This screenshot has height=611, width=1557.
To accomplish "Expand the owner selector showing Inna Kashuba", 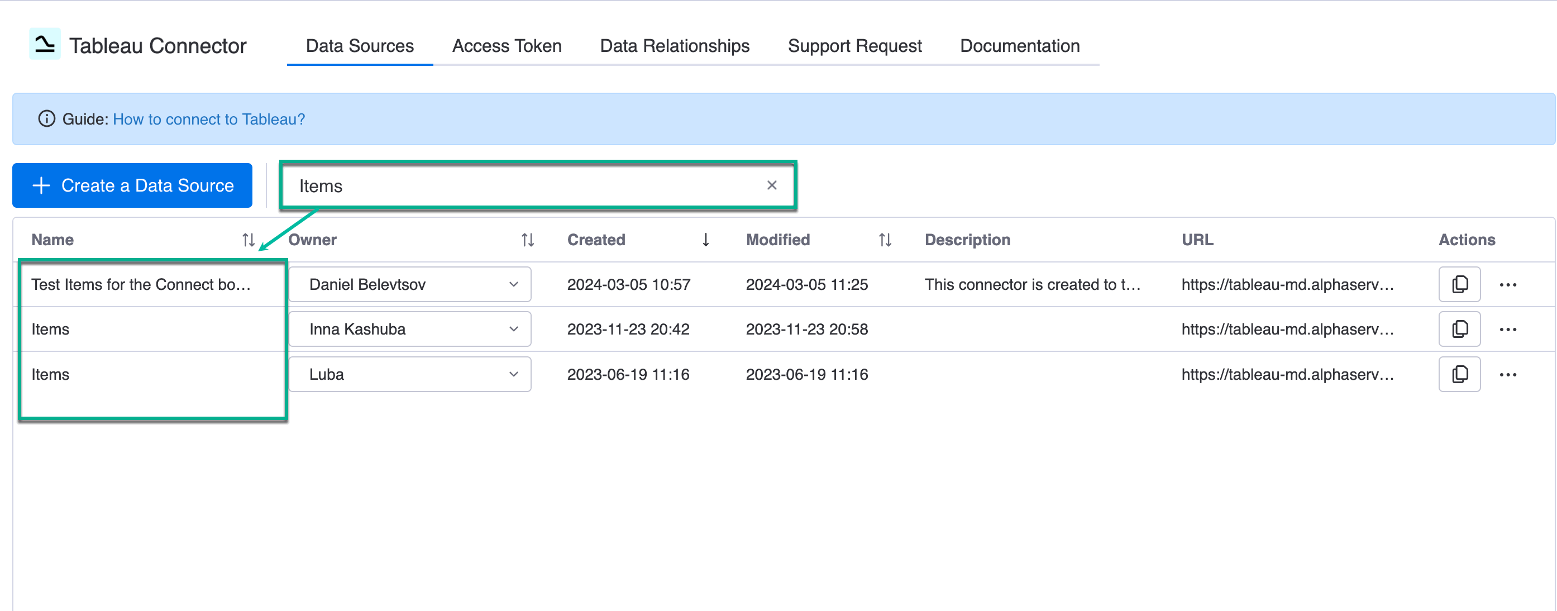I will point(514,329).
